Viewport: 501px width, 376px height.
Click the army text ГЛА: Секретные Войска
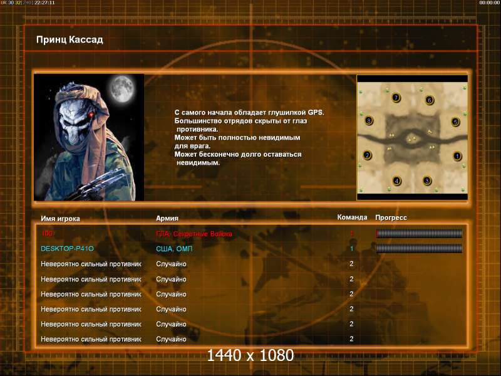click(194, 234)
